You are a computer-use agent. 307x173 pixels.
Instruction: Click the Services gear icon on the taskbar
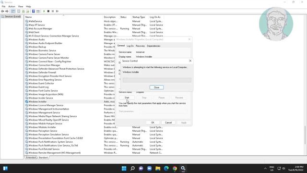coord(183,168)
